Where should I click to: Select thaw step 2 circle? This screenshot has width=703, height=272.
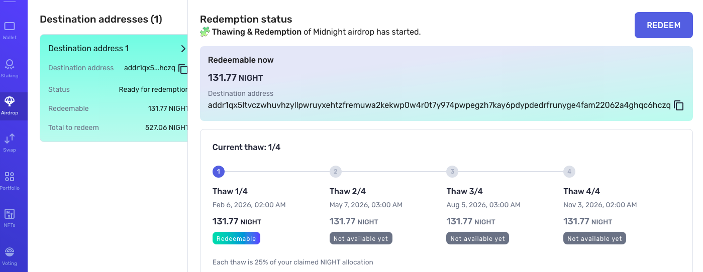tap(335, 172)
